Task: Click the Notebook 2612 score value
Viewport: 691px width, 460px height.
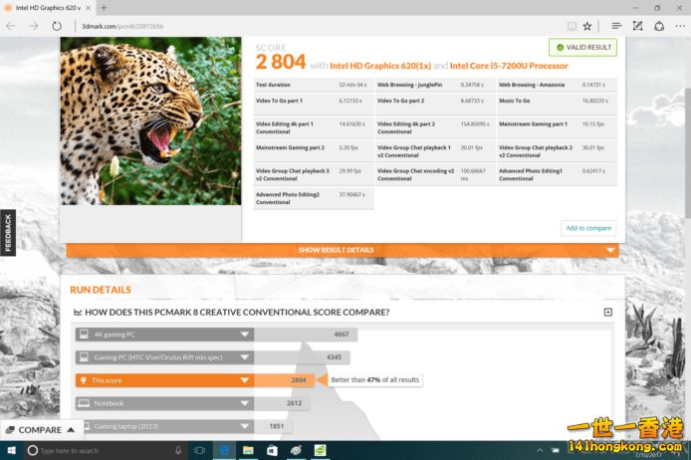Action: coord(294,403)
